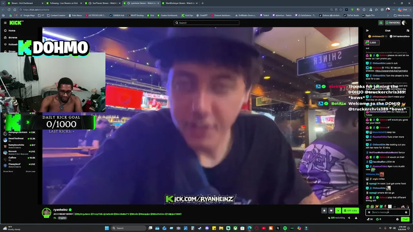
Task: Toggle stream notifications bell
Action: [324, 211]
